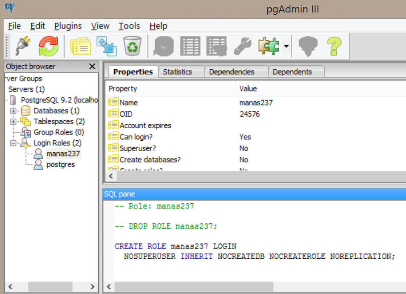This screenshot has height=294, width=406.
Task: Click the Databases cylinder icon
Action: click(25, 111)
